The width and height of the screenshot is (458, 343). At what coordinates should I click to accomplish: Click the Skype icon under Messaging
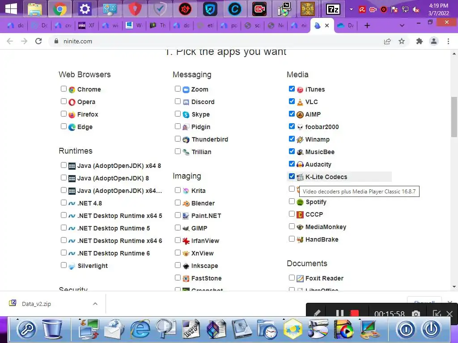[186, 115]
